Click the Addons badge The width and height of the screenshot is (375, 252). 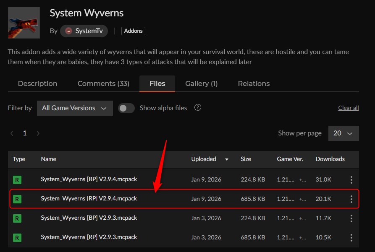[x=133, y=31]
